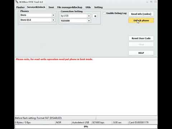The height and width of the screenshot is (129, 172).
Task: Go to the Utils tab
Action: (x=88, y=7)
